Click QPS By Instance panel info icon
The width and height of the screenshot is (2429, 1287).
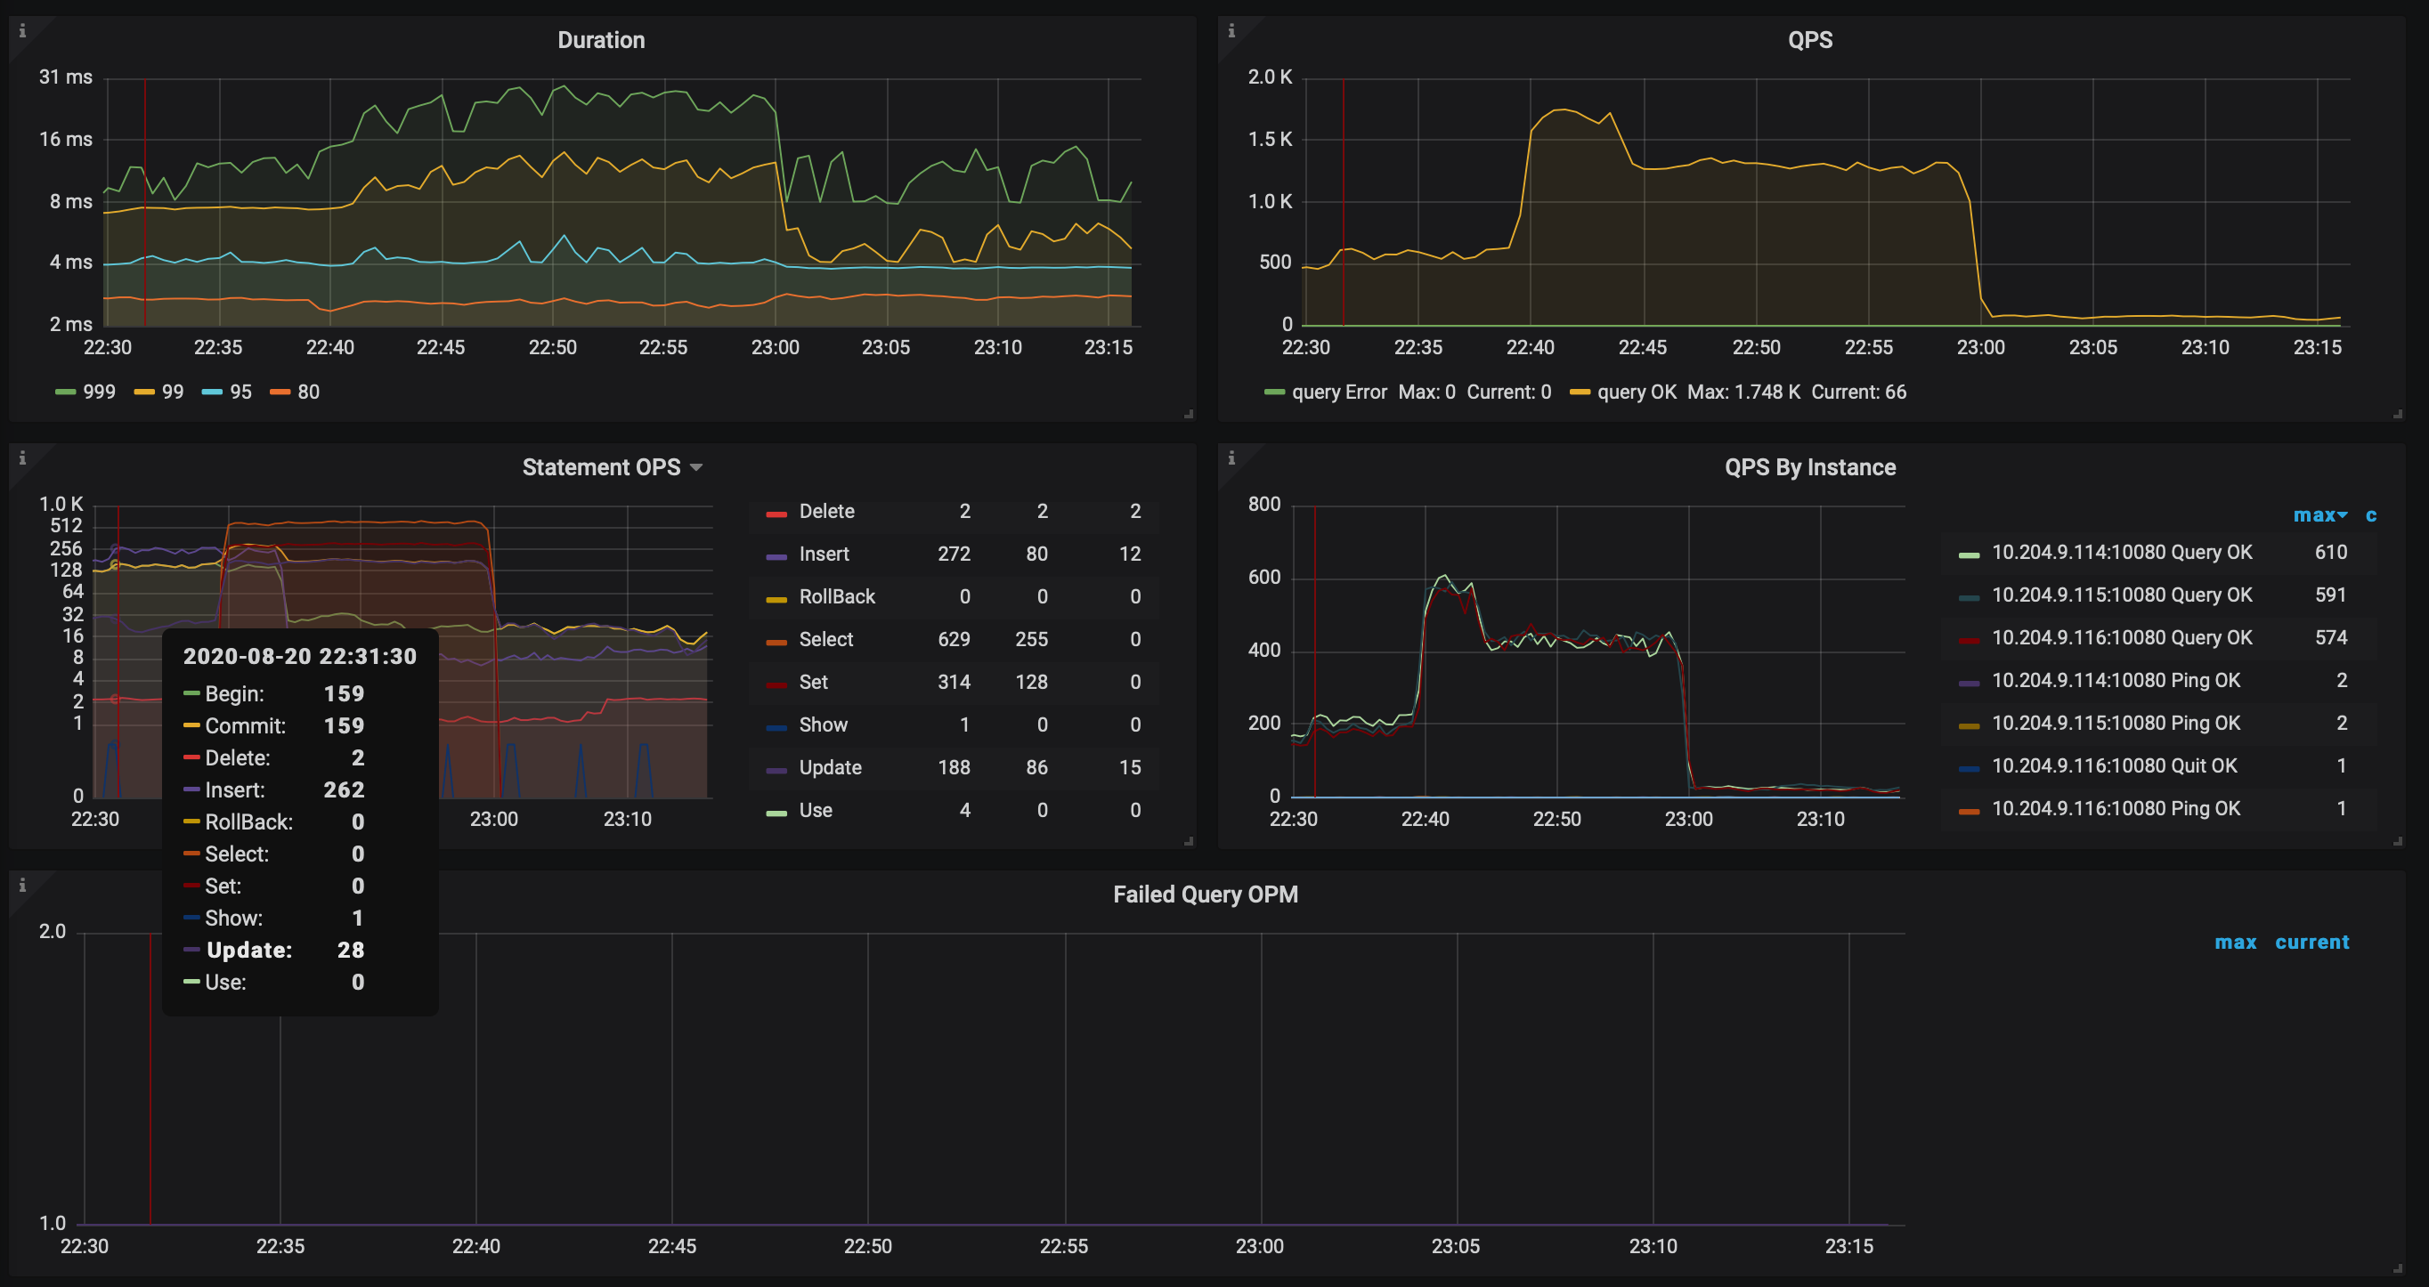[1231, 458]
